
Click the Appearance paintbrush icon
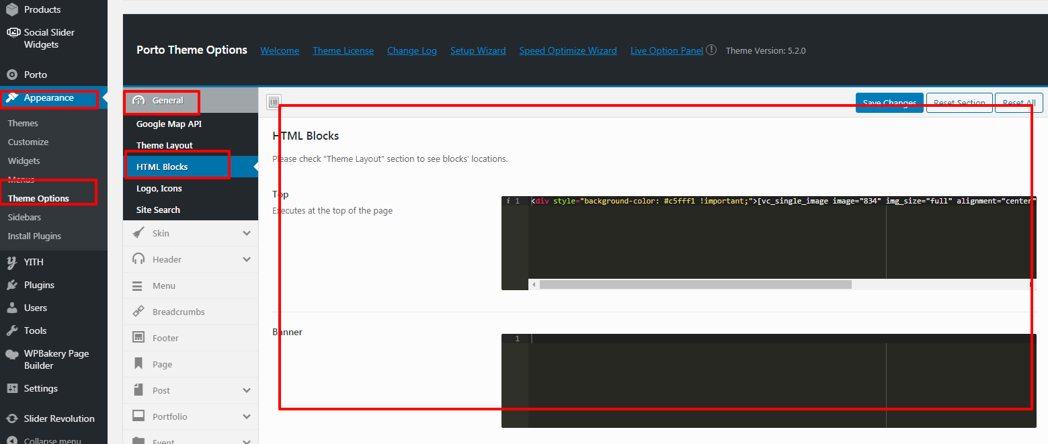click(12, 98)
